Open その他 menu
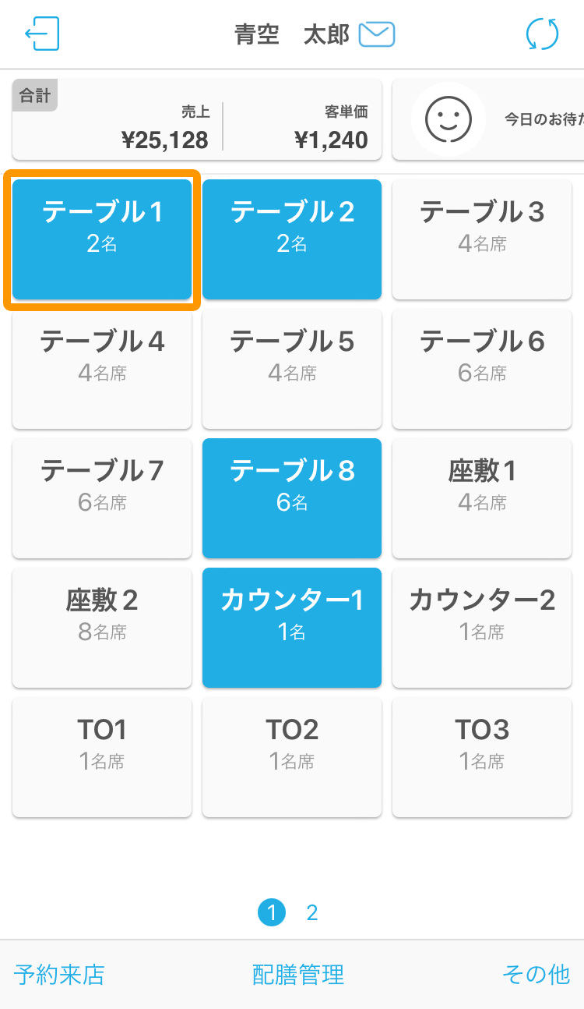Image resolution: width=584 pixels, height=1009 pixels. tap(537, 974)
